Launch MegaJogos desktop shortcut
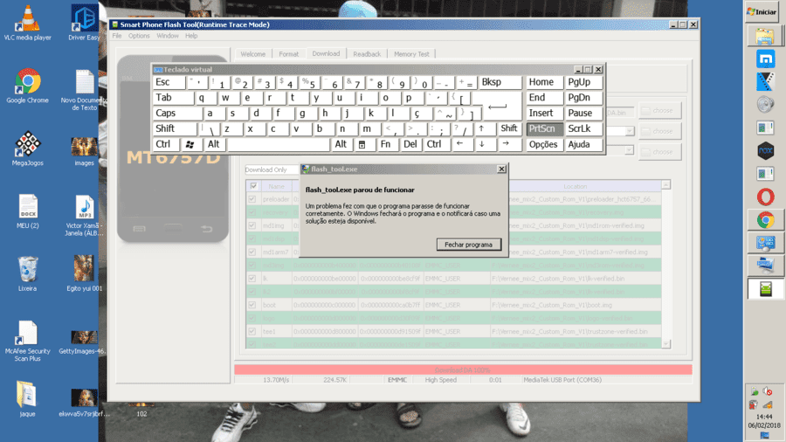Screen dimensions: 786x442 [x=28, y=148]
